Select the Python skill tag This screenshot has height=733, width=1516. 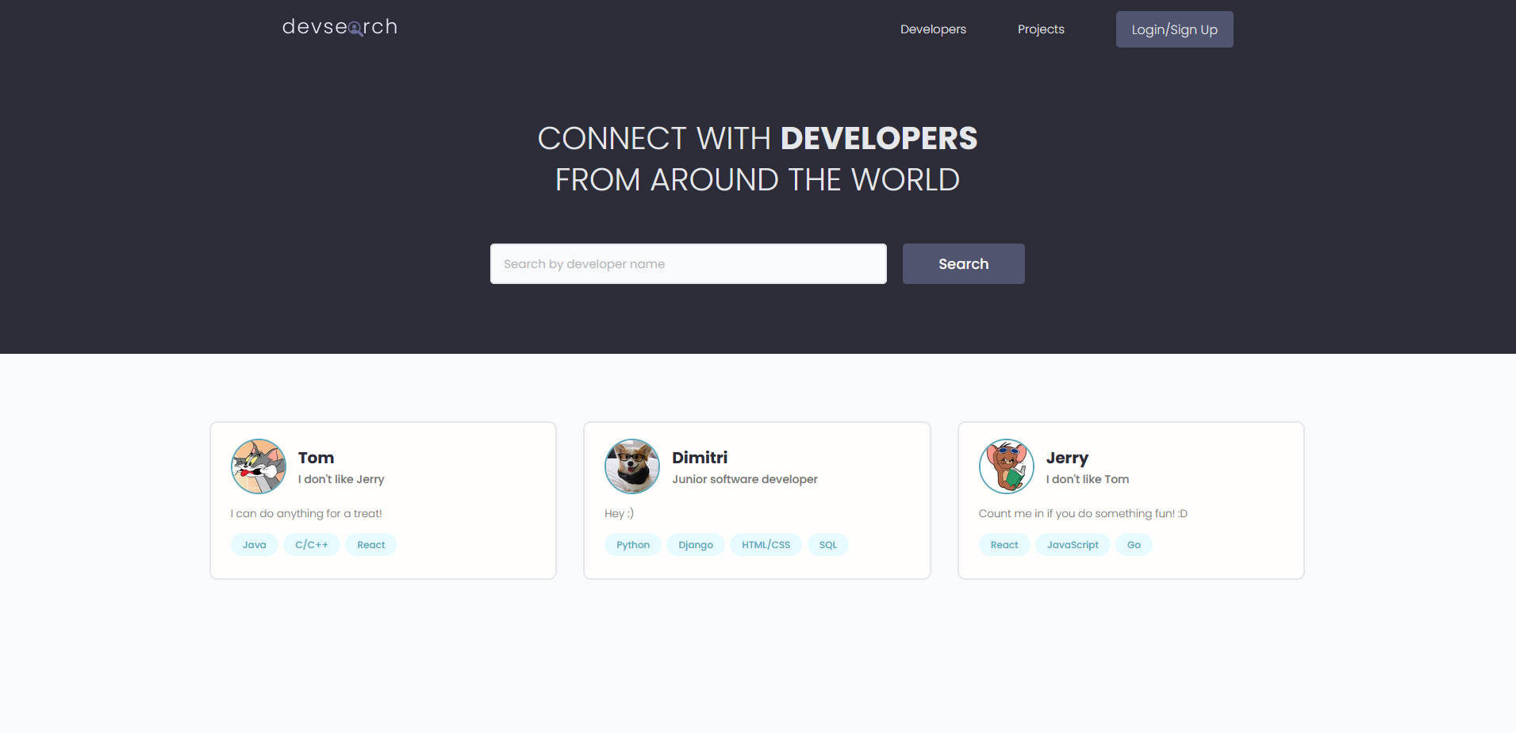633,545
